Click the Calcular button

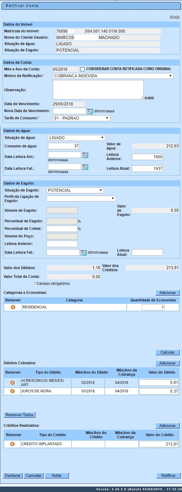[x=168, y=352]
